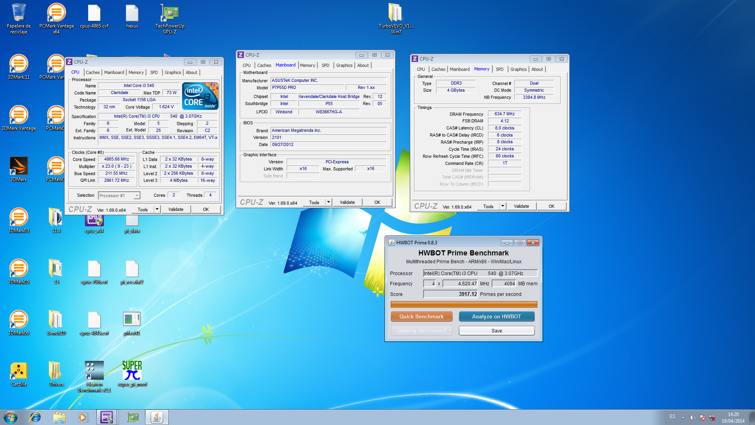Image resolution: width=755 pixels, height=425 pixels.
Task: Open 3DMark05 desktop shortcut
Action: 18,272
